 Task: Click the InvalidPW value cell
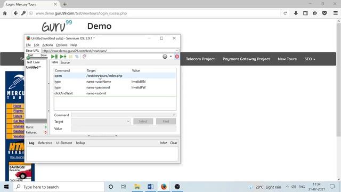[139, 87]
